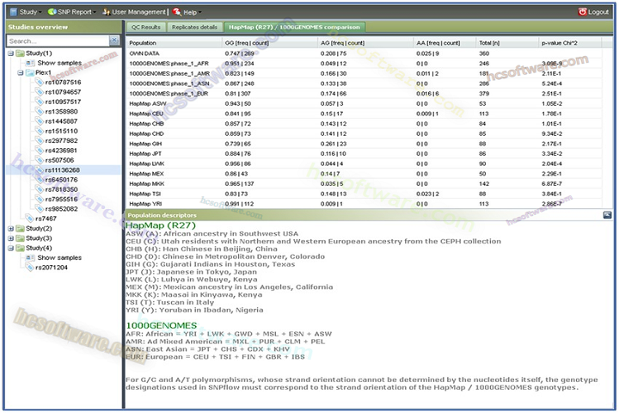
Task: Select the 1000GENOMES:phase_1_AFR row
Action: (364, 63)
